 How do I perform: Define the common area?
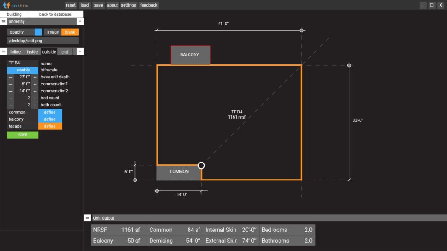point(50,112)
